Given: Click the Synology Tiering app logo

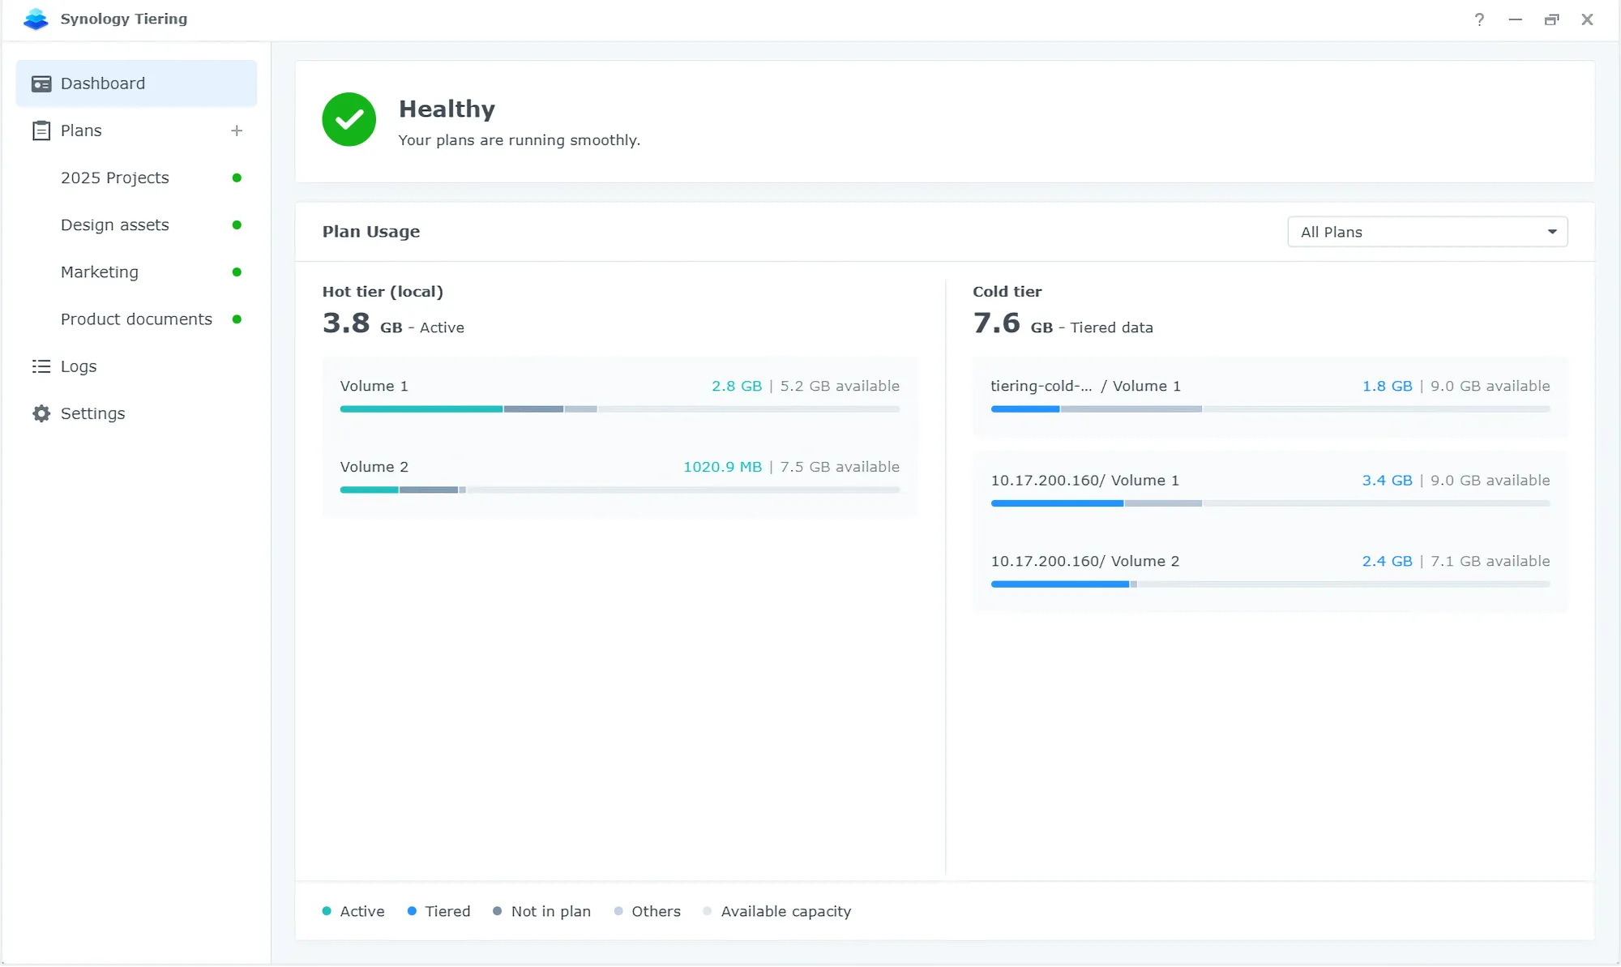Looking at the screenshot, I should pyautogui.click(x=36, y=19).
